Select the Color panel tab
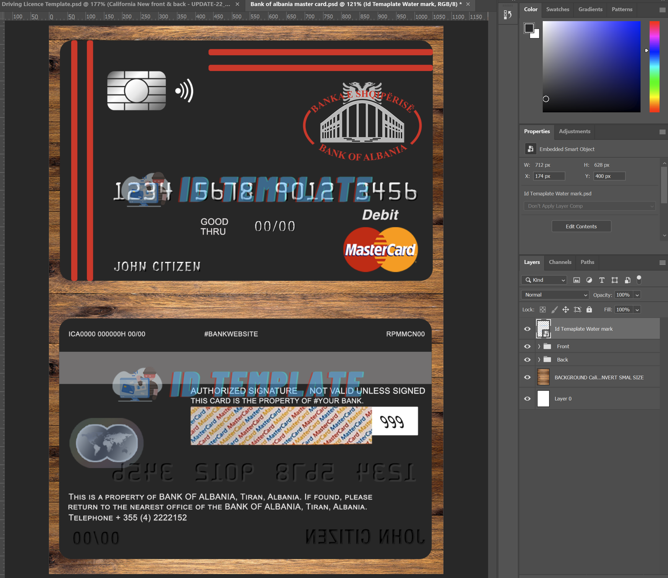 [x=531, y=9]
